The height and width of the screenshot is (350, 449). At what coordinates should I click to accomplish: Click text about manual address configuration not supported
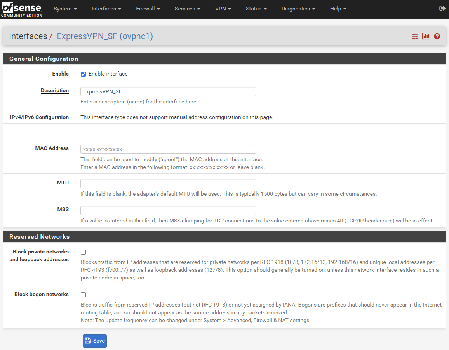click(177, 117)
